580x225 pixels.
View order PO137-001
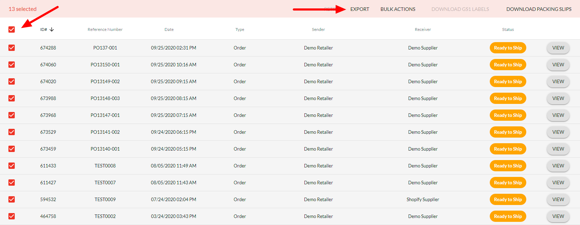pos(558,48)
